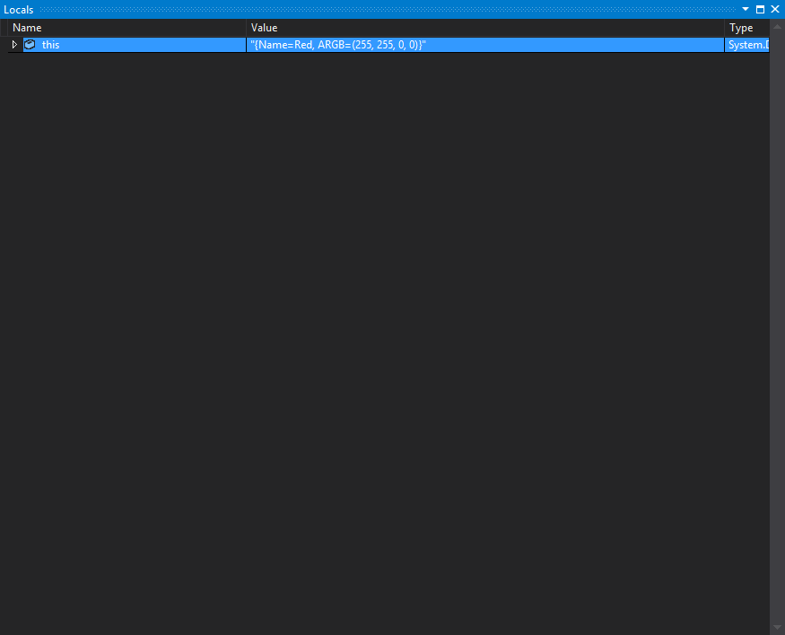Click the disclosure triangle next to 'this'

(13, 44)
